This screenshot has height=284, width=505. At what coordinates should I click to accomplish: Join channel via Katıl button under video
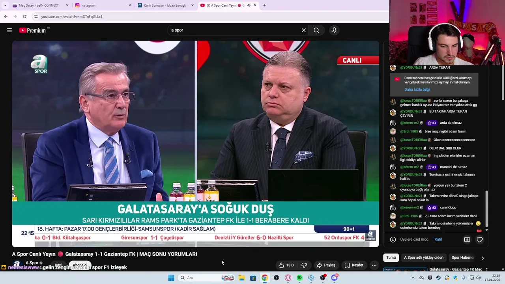click(59, 265)
